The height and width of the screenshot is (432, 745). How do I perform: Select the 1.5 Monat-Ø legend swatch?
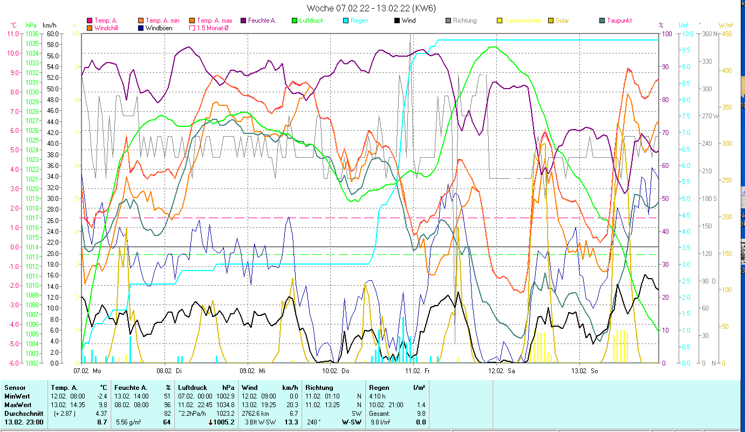[192, 28]
